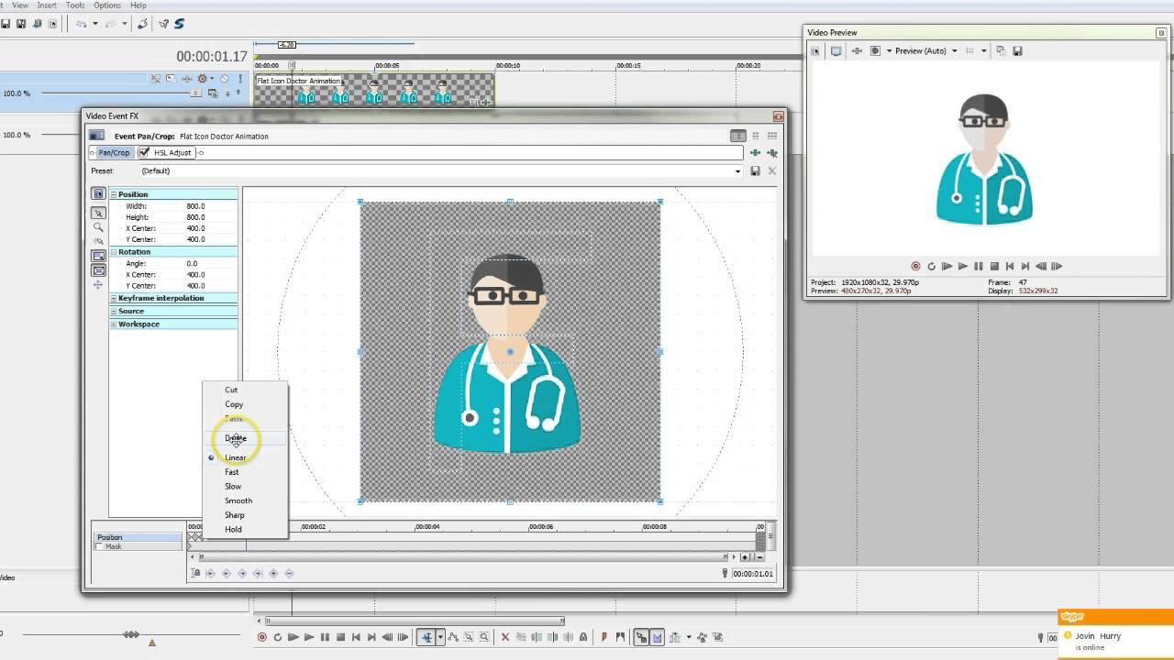Choose Copy from the context menu
Viewport: 1174px width, 660px height.
click(234, 404)
